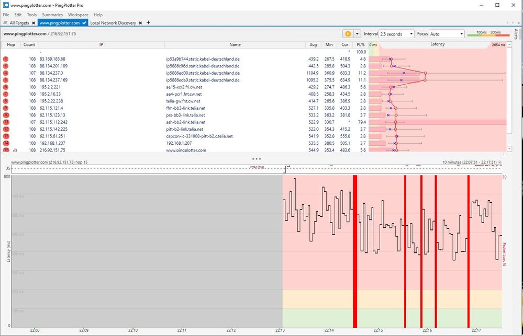Screen dimensions: 523x336
Task: Close the Local Network Discovery tab
Action: tap(141, 23)
